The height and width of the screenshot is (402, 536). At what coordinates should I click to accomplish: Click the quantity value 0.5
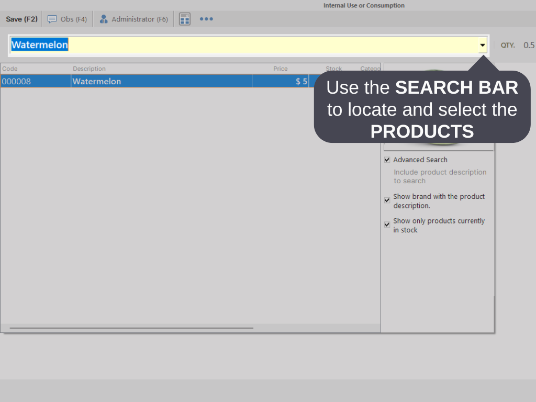529,45
